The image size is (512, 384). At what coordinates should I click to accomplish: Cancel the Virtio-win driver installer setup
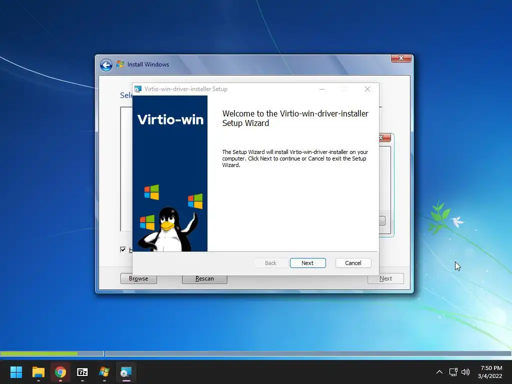(x=353, y=263)
